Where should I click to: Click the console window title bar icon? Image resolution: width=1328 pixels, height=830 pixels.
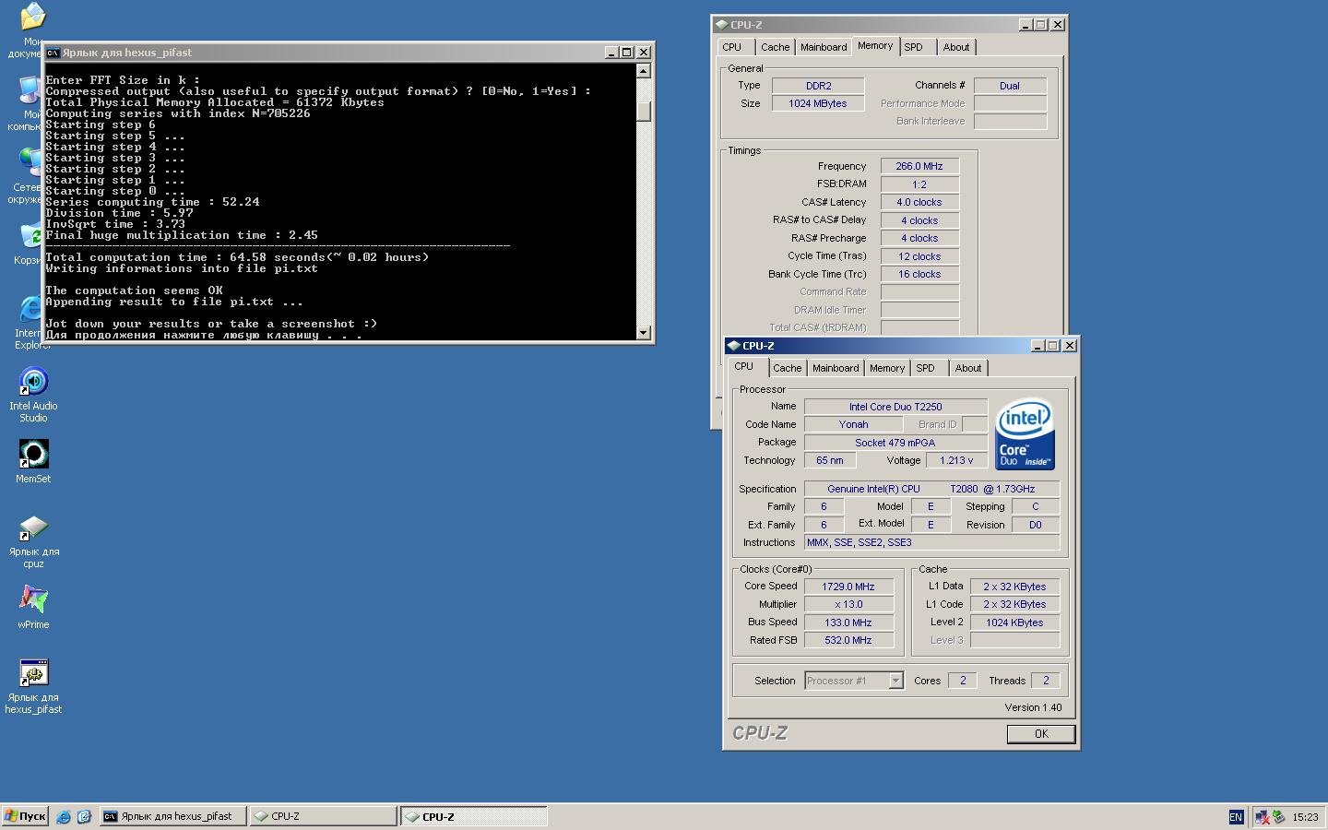click(53, 53)
